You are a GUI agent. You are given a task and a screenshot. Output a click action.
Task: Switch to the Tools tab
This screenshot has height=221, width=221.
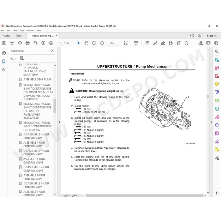point(18,36)
